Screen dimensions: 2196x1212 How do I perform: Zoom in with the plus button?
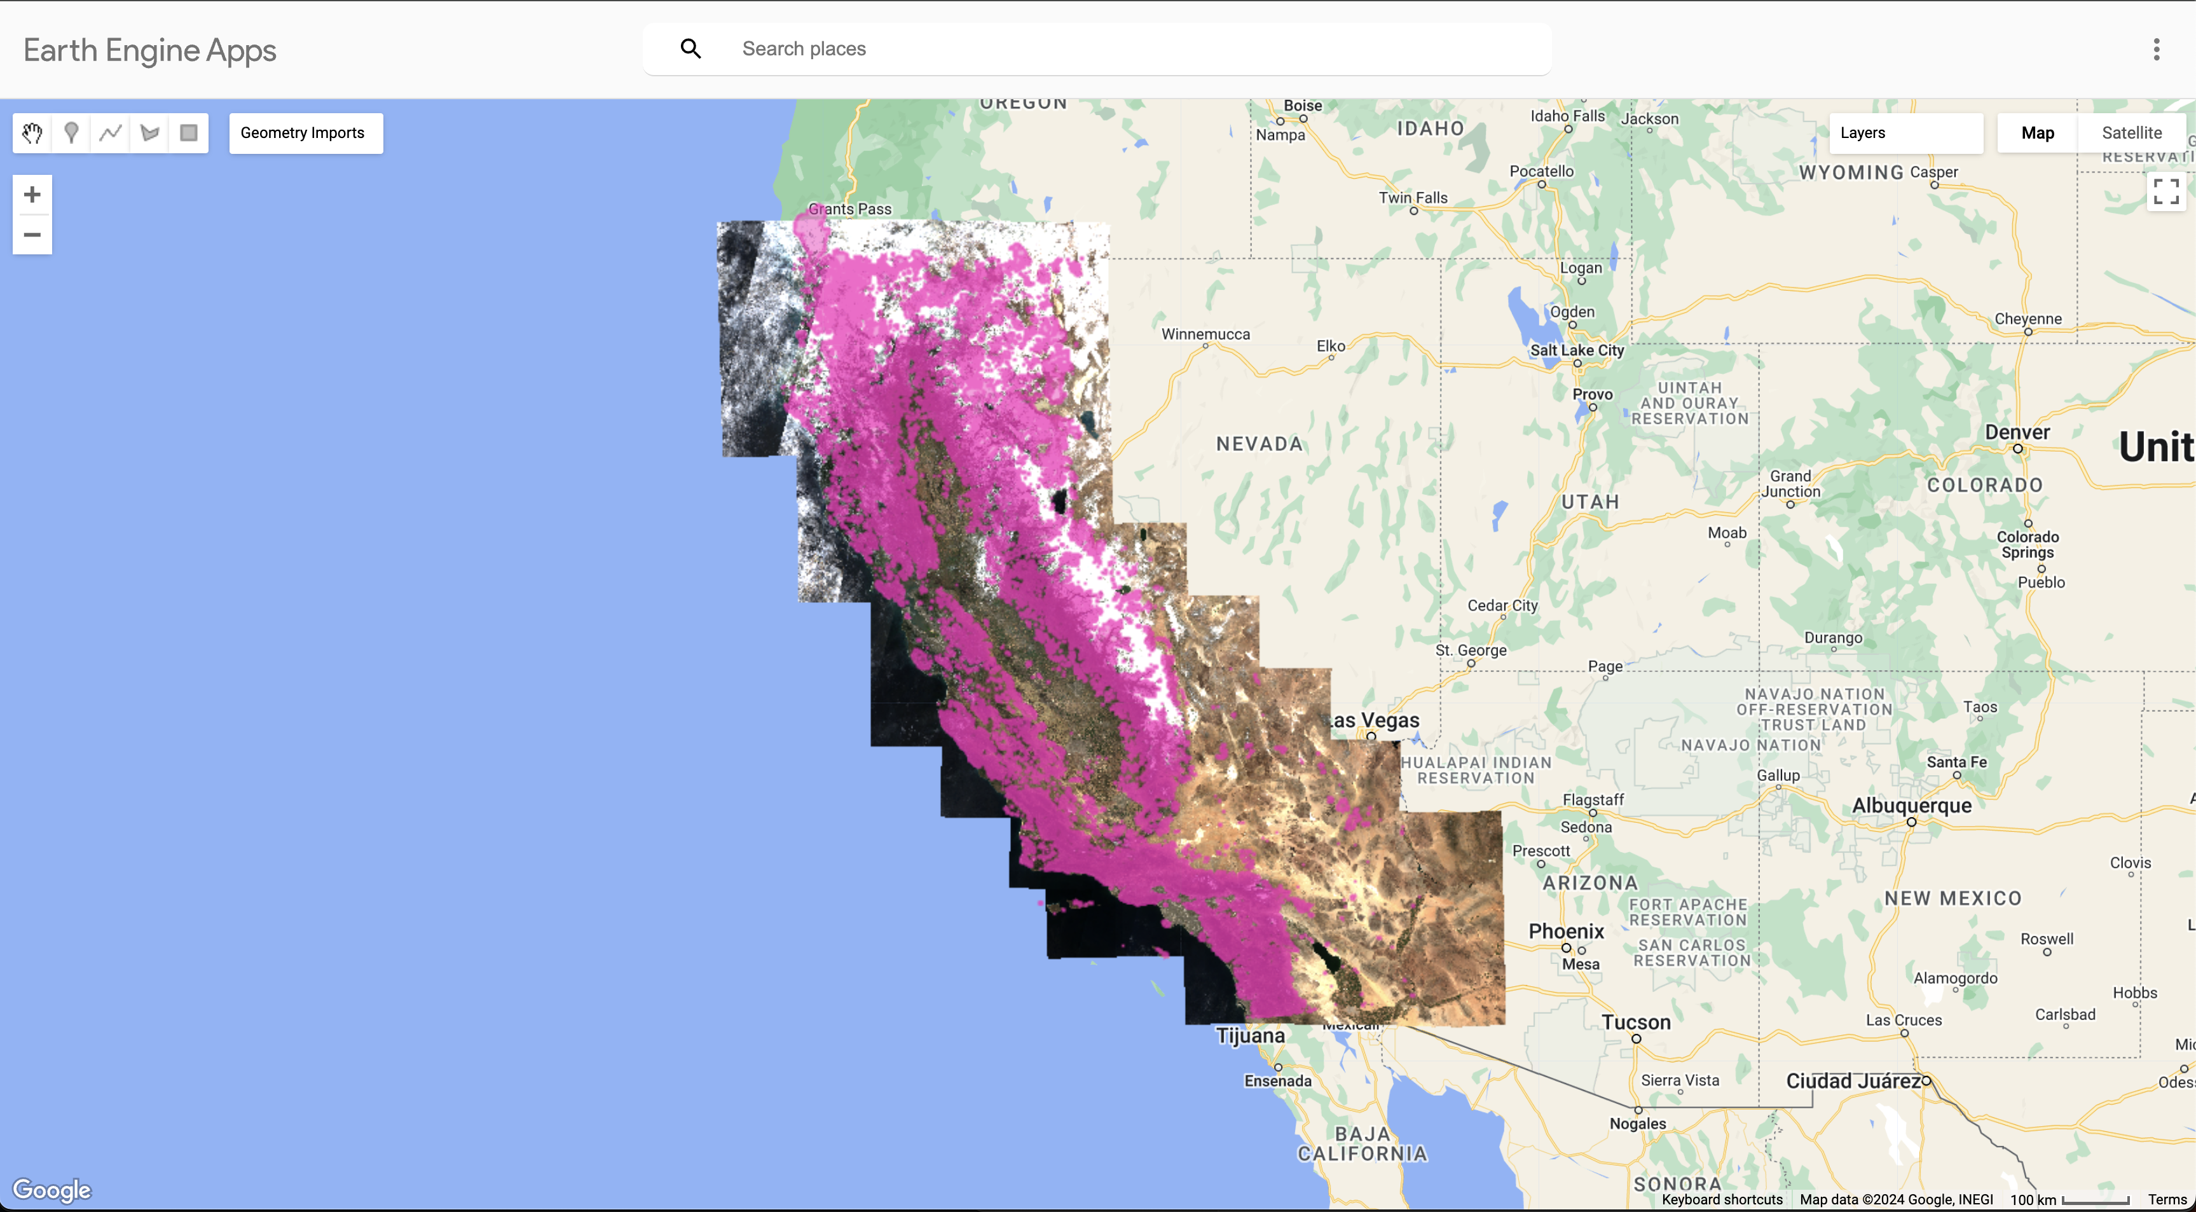click(32, 195)
